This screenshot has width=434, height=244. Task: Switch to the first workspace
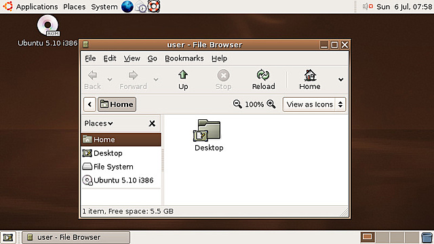tap(368, 237)
